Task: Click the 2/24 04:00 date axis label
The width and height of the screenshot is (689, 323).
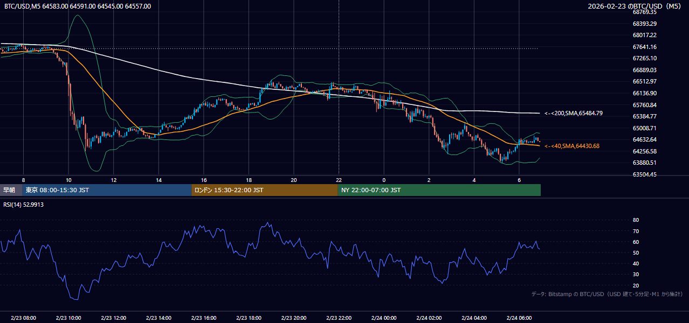Action: tap(474, 318)
